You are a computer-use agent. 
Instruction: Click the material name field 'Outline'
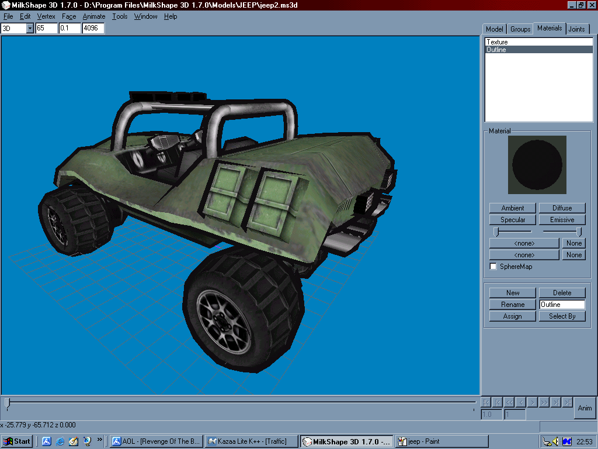pyautogui.click(x=562, y=305)
